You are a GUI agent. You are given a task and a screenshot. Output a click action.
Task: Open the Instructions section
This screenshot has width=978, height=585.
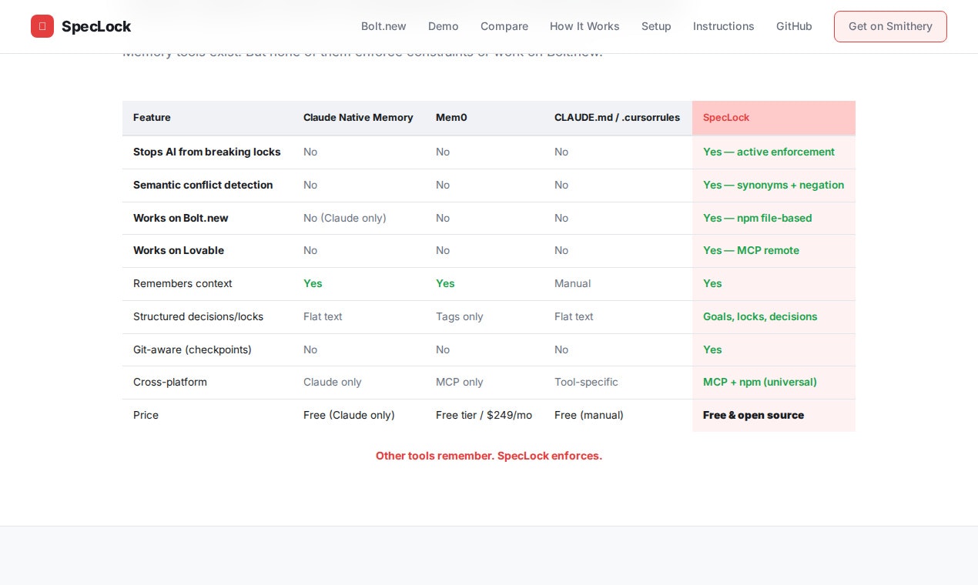pyautogui.click(x=723, y=26)
